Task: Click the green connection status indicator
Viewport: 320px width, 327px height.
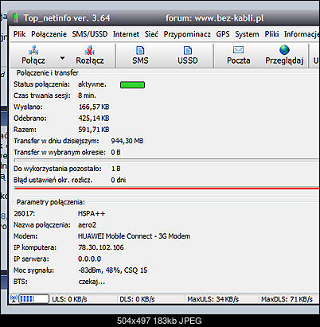Action: click(x=132, y=85)
